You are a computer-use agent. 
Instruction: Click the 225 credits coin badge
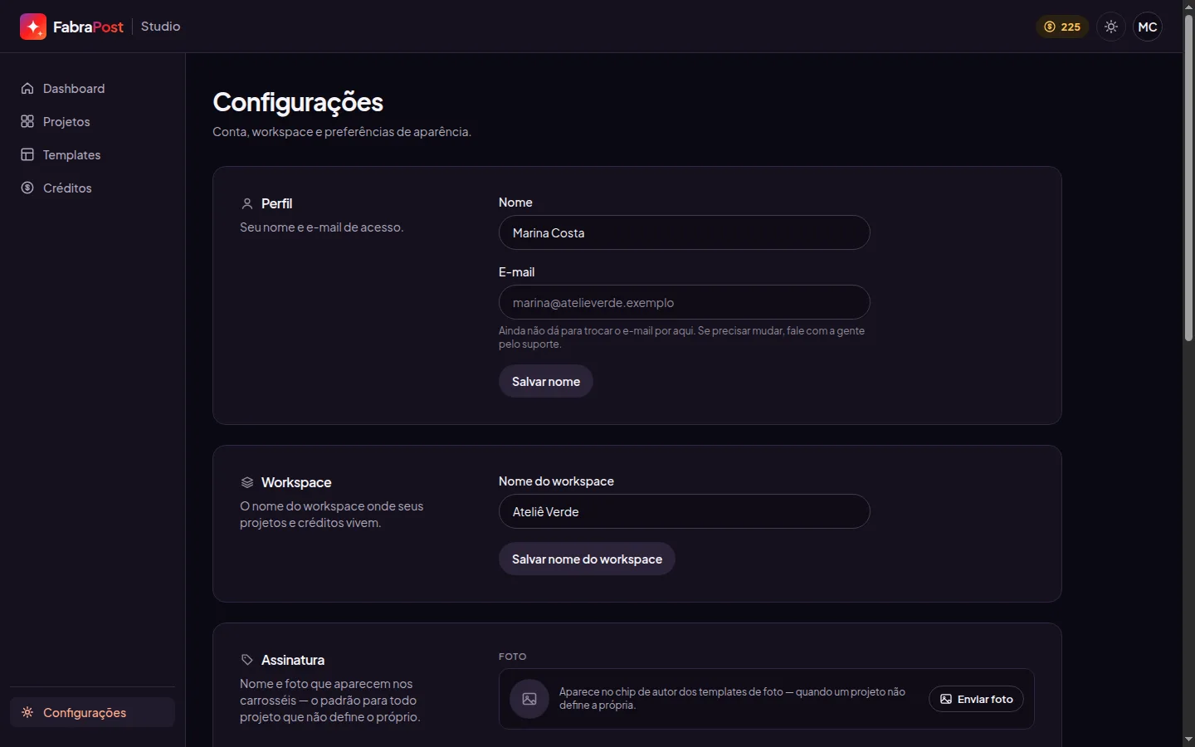[1062, 27]
